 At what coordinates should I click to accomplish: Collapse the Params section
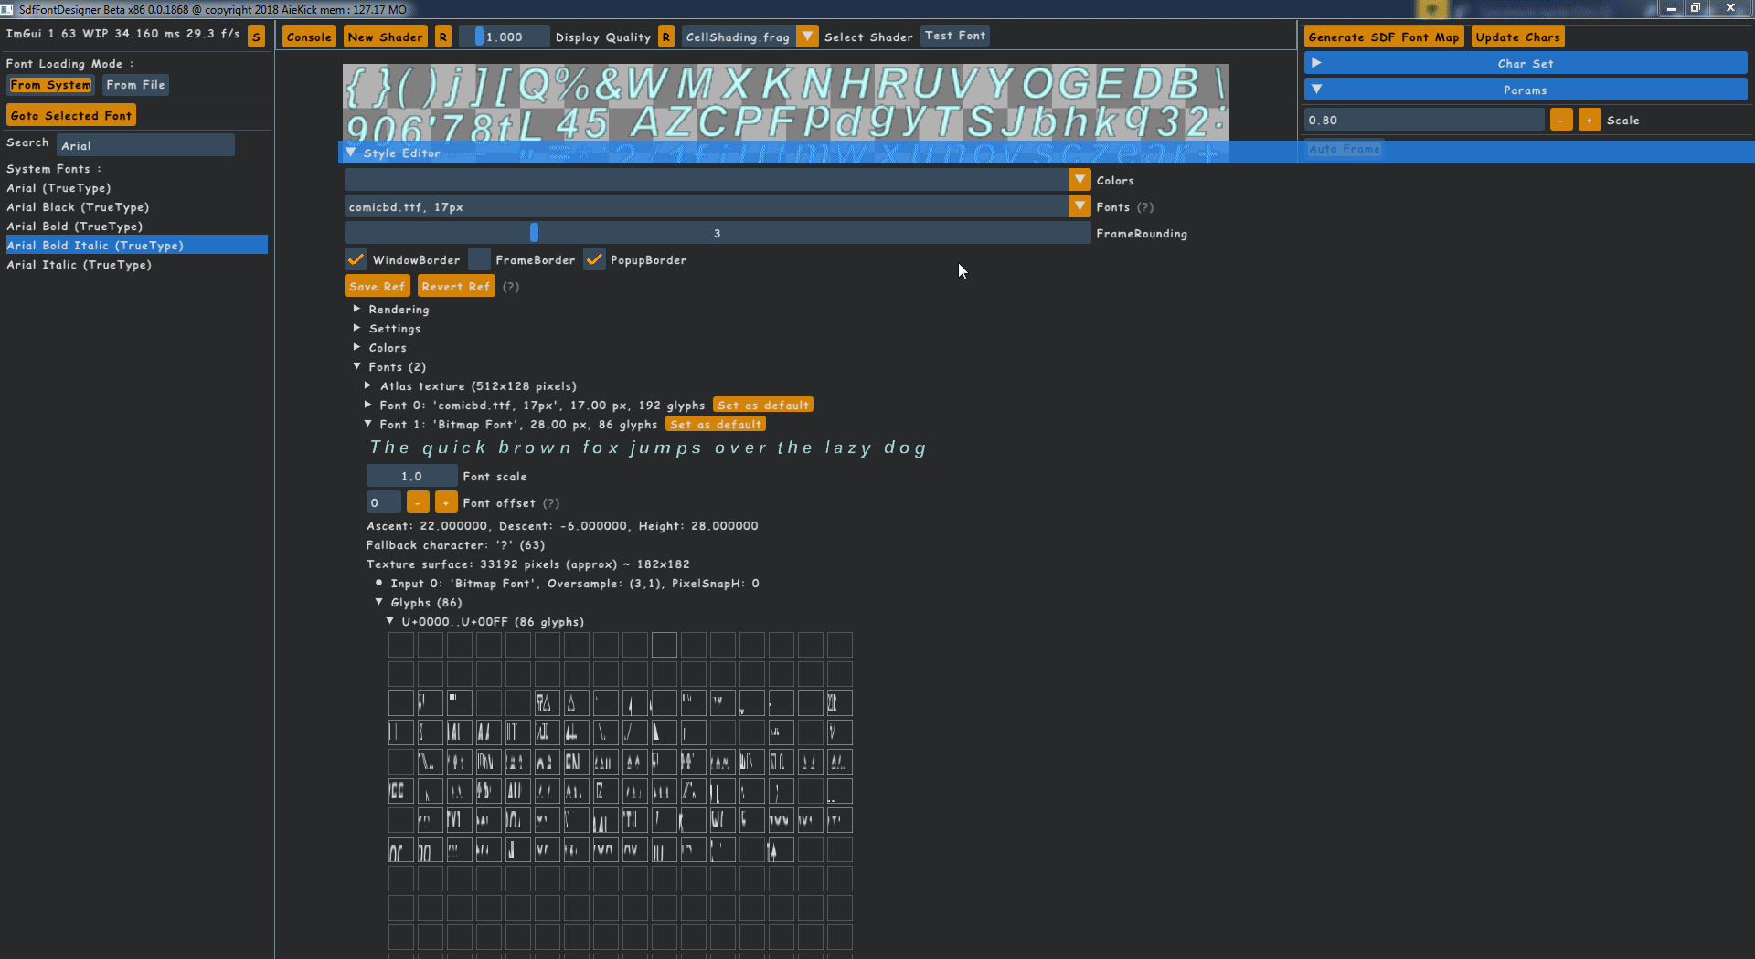1525,90
